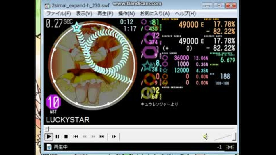Open the お気に入り(A) menu
Screen dimensions: 276x155
(x=155, y=13)
